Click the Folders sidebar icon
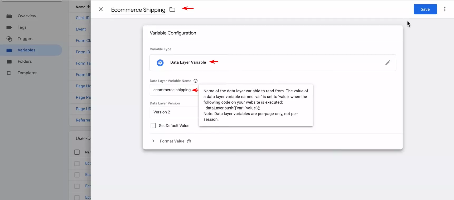 pyautogui.click(x=9, y=62)
